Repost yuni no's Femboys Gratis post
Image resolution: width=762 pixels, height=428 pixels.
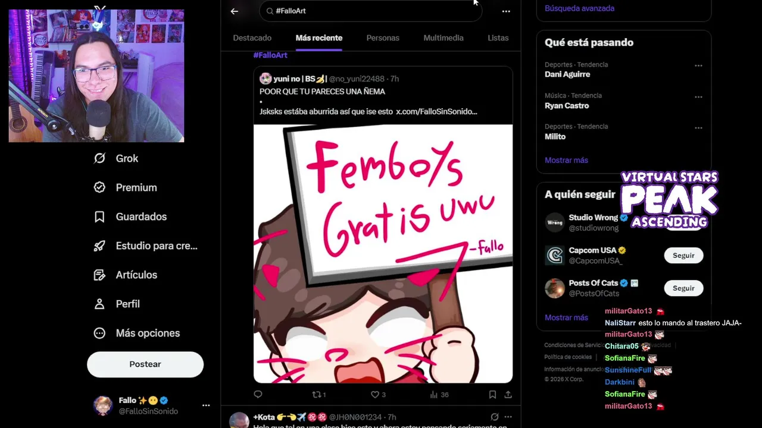pos(319,394)
